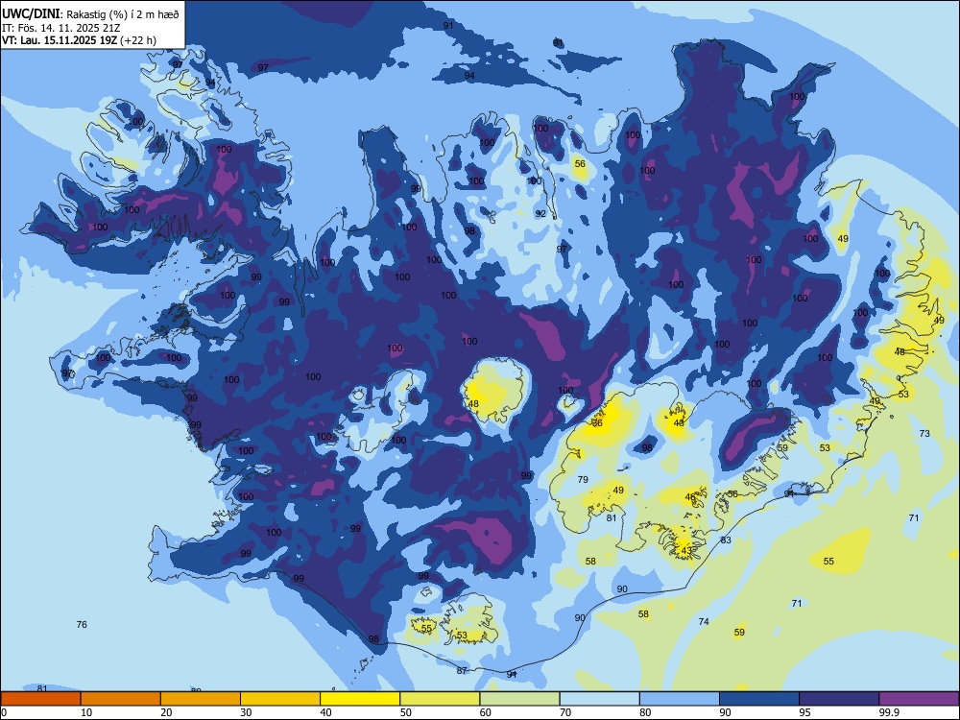
Task: Click the map value '79' on the map
Action: (x=583, y=479)
